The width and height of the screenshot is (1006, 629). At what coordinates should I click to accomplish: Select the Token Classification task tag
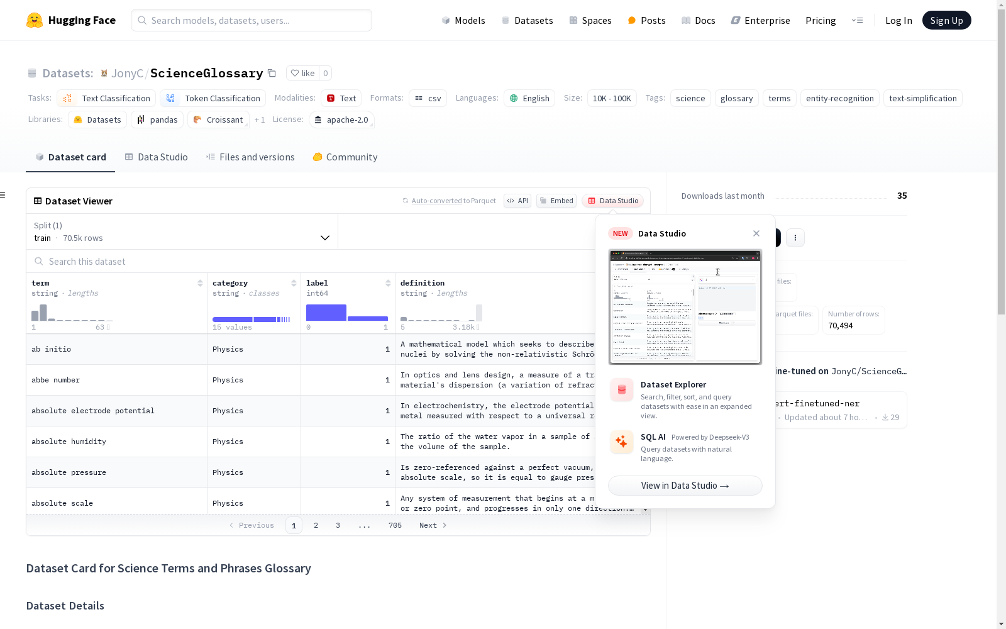pyautogui.click(x=213, y=98)
